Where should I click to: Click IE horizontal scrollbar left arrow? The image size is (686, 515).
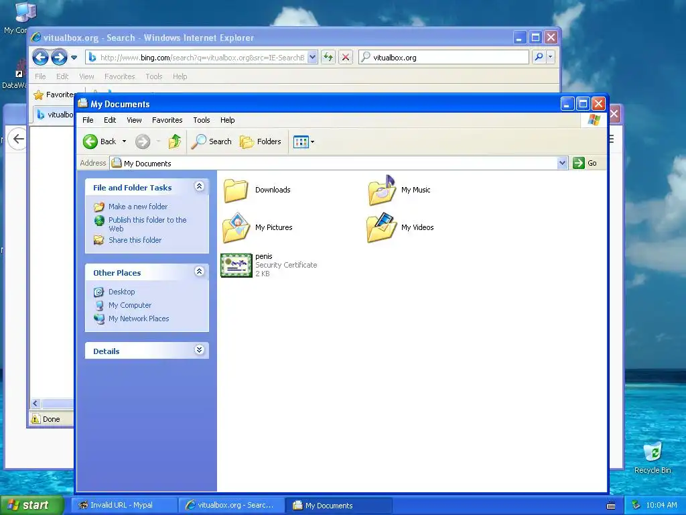click(x=36, y=403)
